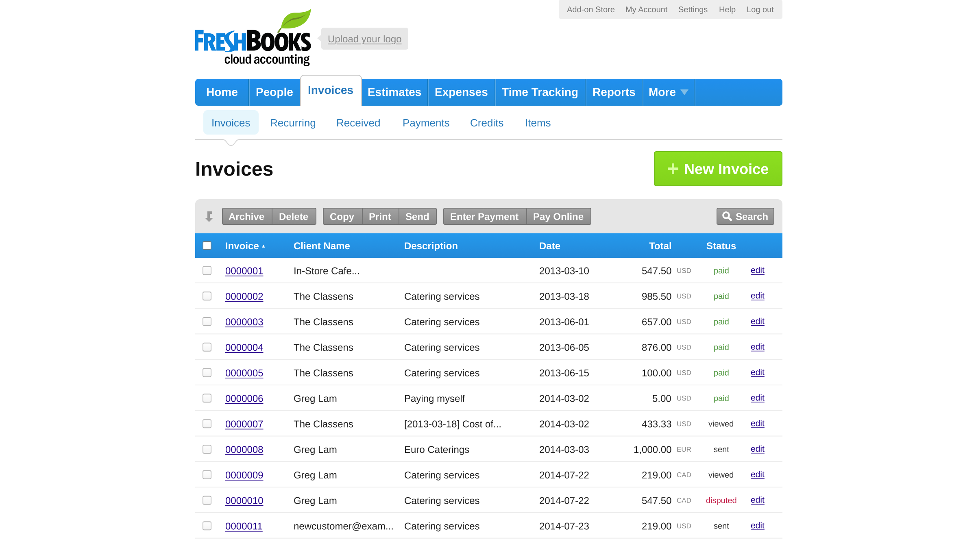
Task: Click the edit link for invoice 0000002
Action: tap(757, 296)
